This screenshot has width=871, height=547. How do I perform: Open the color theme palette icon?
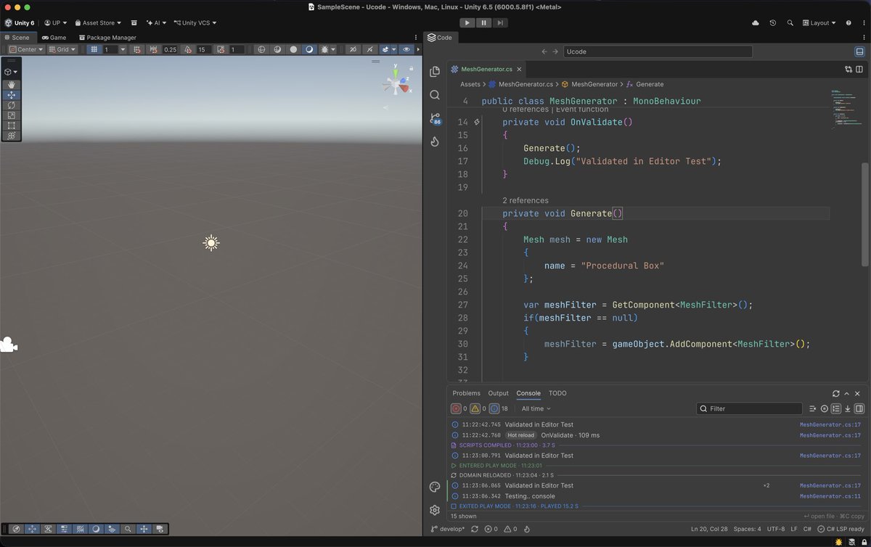click(x=435, y=487)
